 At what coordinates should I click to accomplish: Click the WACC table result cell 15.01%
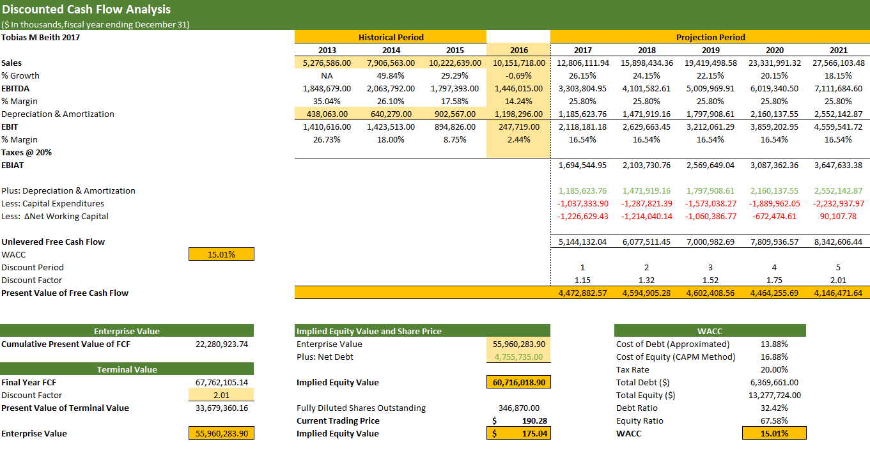[774, 433]
